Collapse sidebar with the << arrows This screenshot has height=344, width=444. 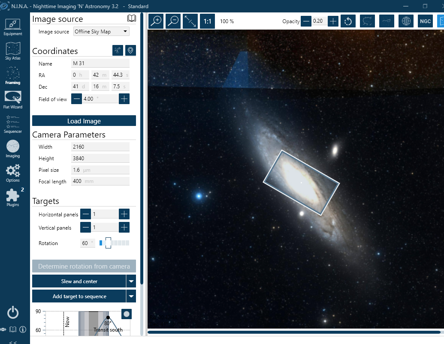[13, 342]
